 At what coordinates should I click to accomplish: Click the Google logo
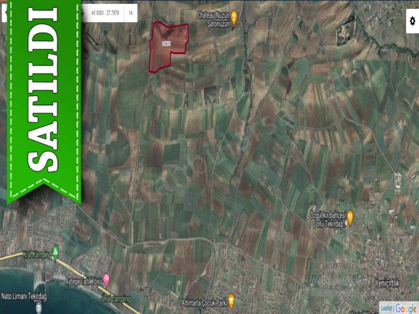(x=406, y=308)
